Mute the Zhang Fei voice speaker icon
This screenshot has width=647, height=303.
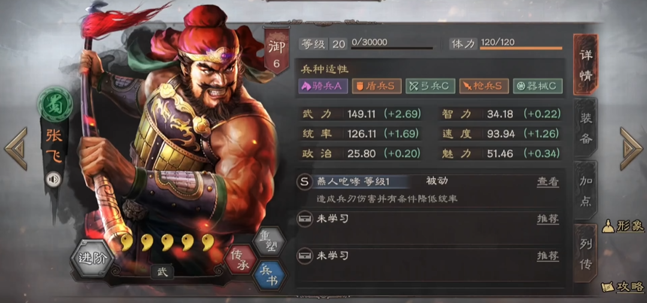click(x=53, y=180)
